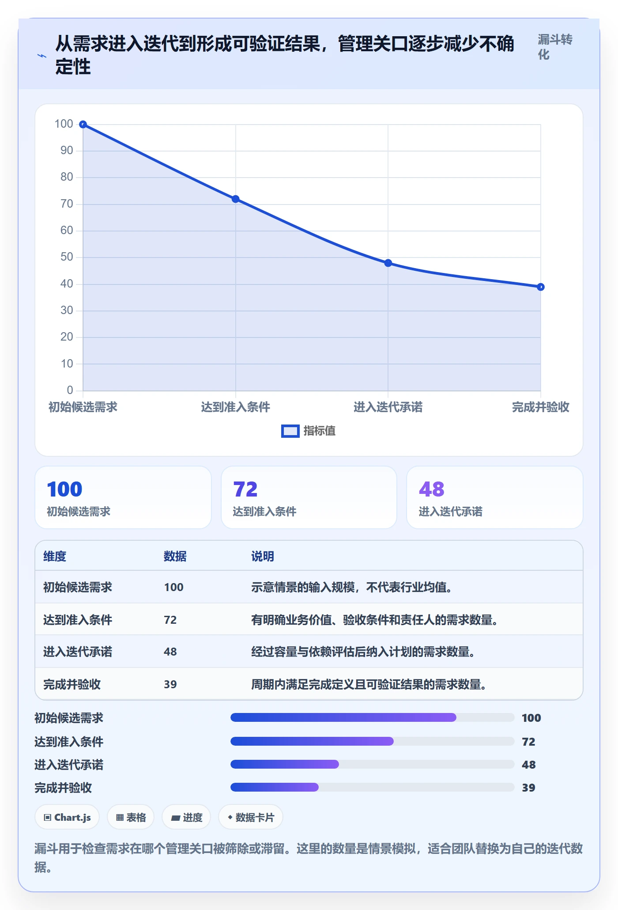The width and height of the screenshot is (618, 910).
Task: Click the 72 达到准入条件 stat card
Action: [x=309, y=497]
